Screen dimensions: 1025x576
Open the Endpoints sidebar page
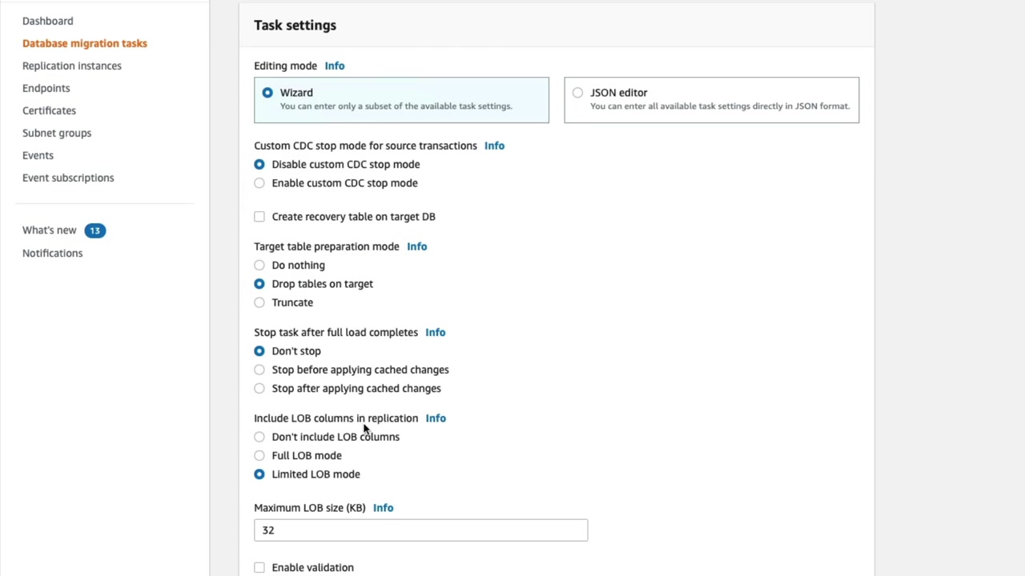(46, 88)
